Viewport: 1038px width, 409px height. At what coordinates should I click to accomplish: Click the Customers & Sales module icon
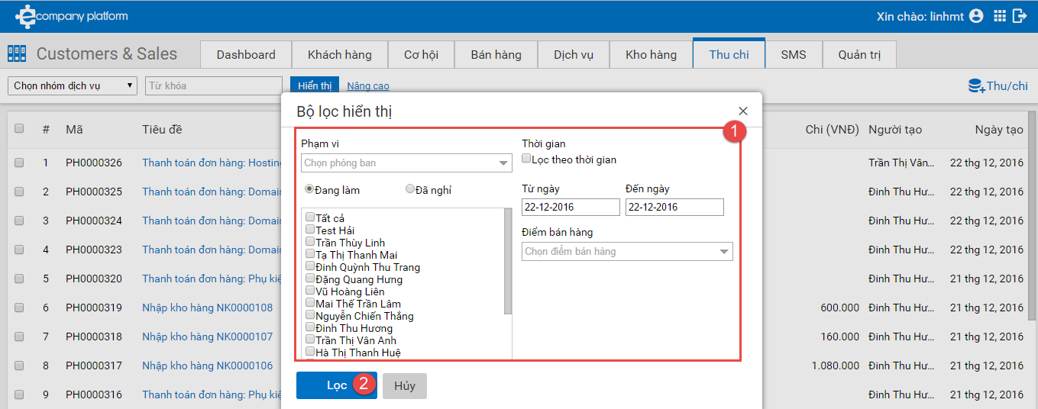tap(17, 53)
